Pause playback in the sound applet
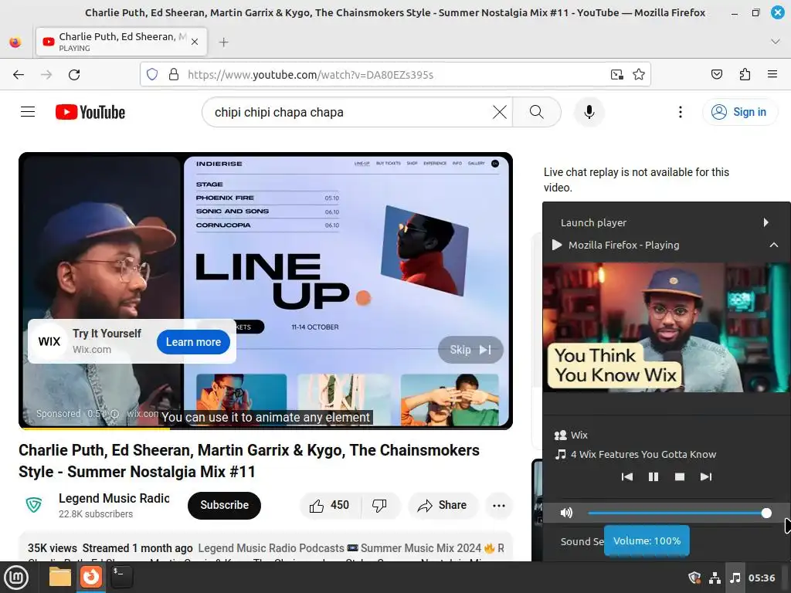 coord(654,476)
